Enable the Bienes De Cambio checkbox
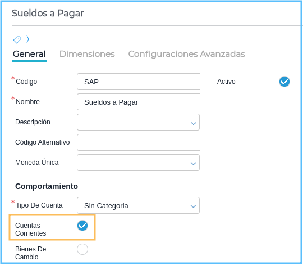The image size is (303, 265). (x=82, y=249)
